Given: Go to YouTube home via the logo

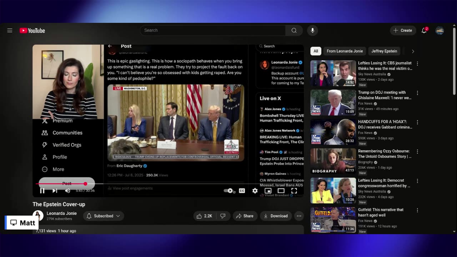Looking at the screenshot, I should coord(32,31).
